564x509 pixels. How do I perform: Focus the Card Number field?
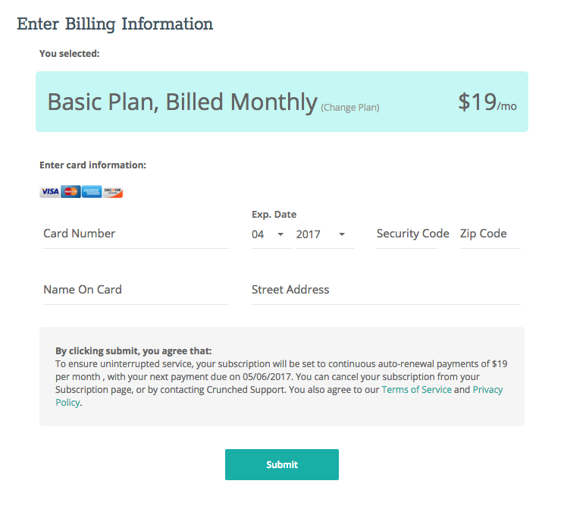tap(136, 234)
